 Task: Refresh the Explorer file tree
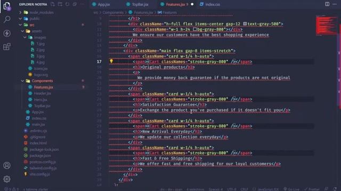68,4
